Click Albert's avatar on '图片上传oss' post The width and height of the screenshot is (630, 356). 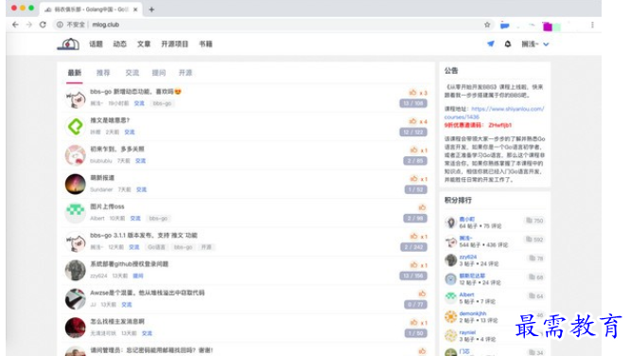click(76, 213)
